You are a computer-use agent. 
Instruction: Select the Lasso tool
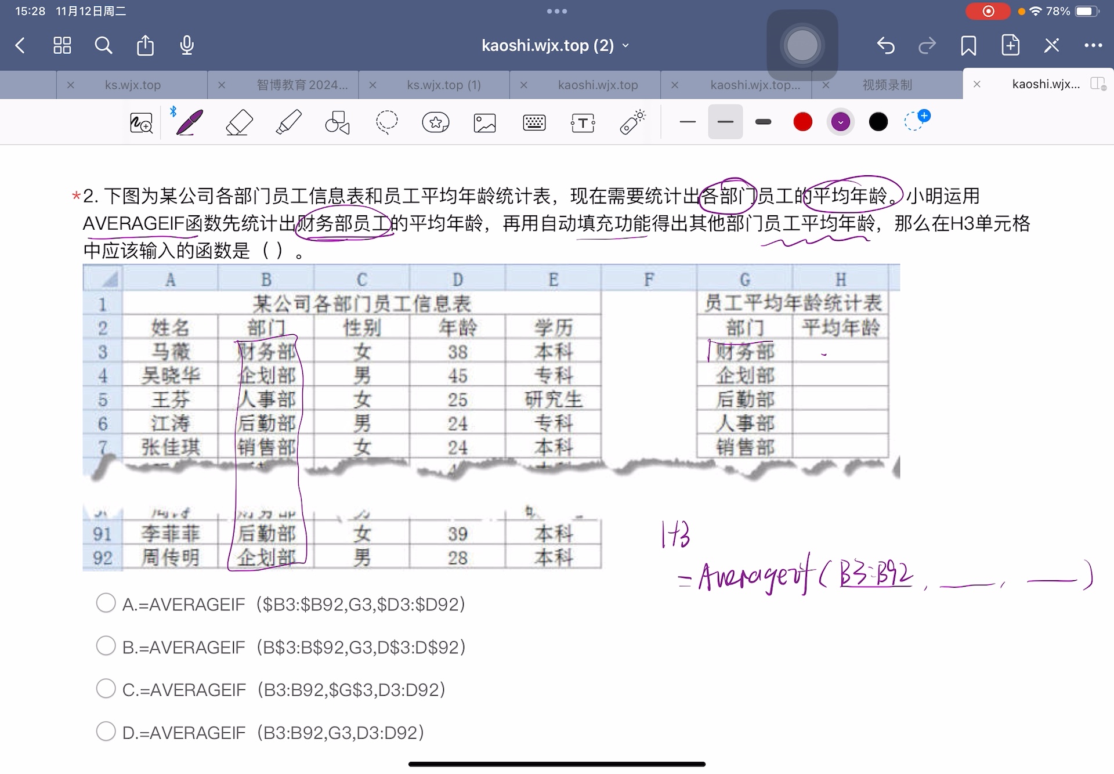pyautogui.click(x=386, y=122)
